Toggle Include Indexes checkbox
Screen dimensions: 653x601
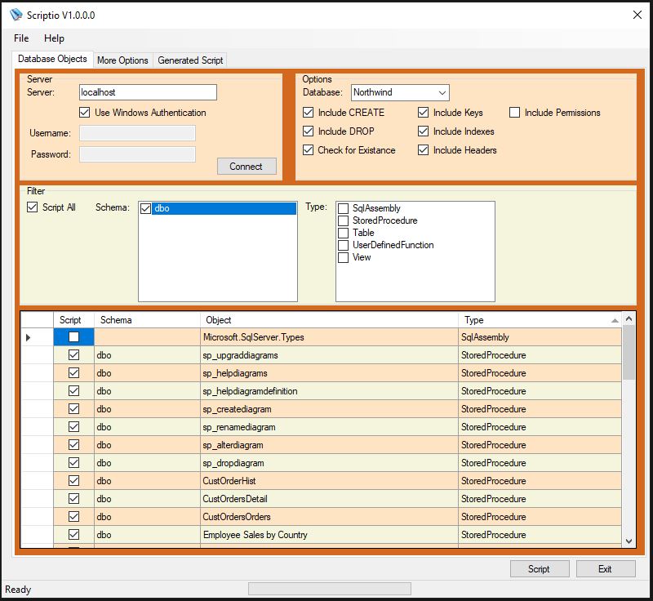click(423, 131)
